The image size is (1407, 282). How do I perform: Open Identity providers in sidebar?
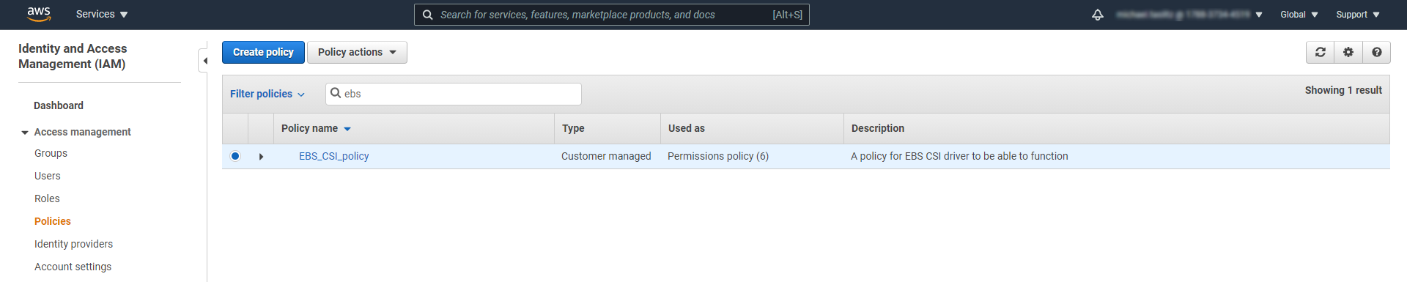click(73, 244)
